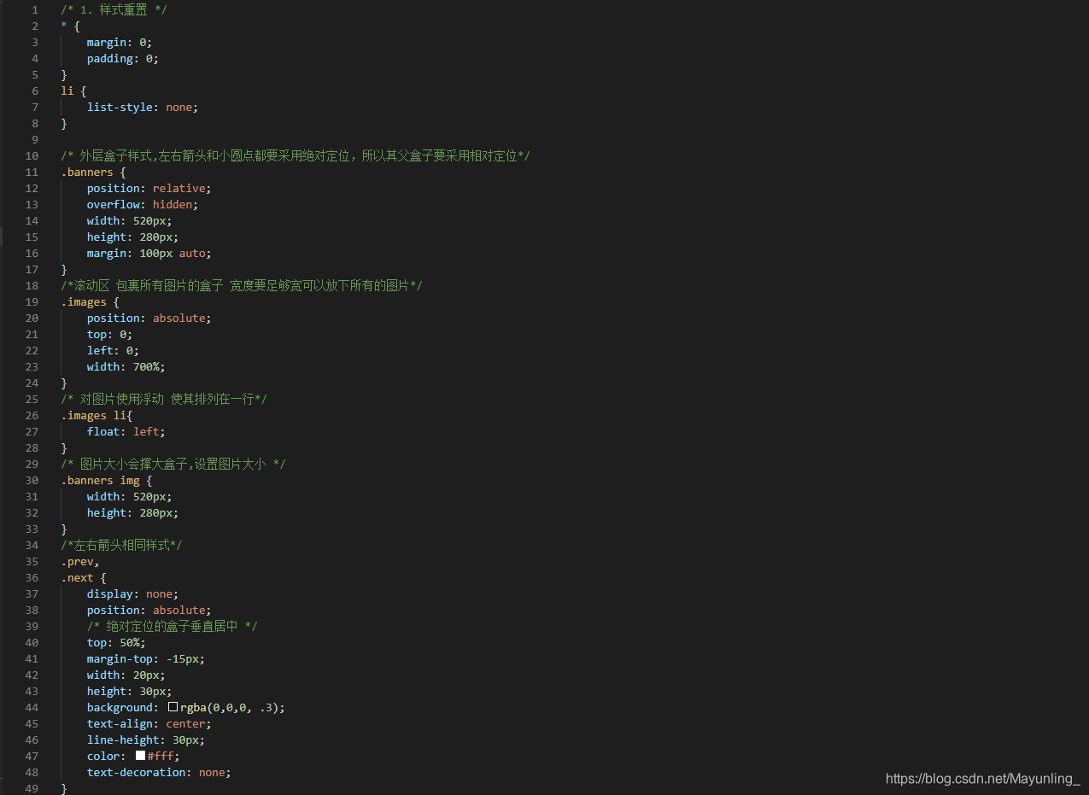Viewport: 1089px width, 795px height.
Task: Click the '对图片使用浮动' comment line
Action: point(164,399)
